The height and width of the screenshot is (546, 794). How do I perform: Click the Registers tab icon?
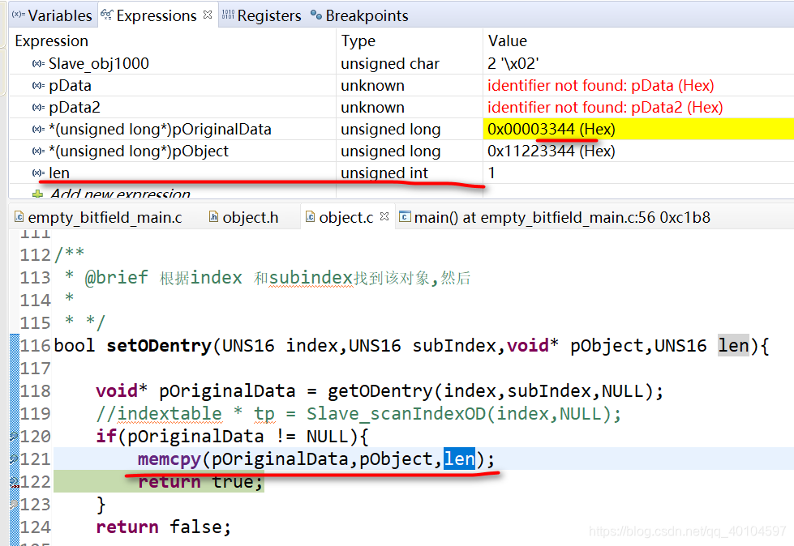[x=228, y=15]
